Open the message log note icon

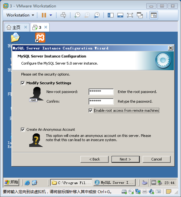(168, 192)
